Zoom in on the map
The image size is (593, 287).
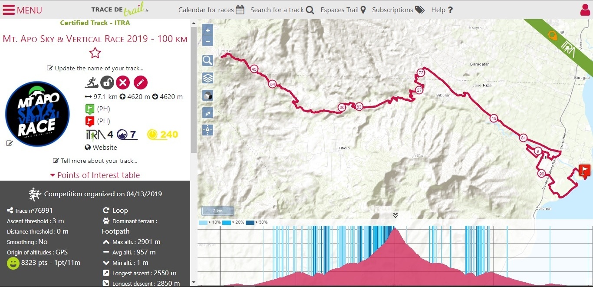pos(208,30)
